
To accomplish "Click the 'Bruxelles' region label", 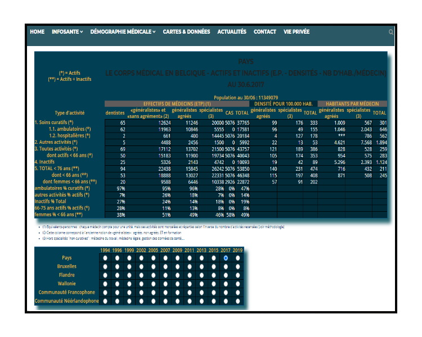I will 67,266.
